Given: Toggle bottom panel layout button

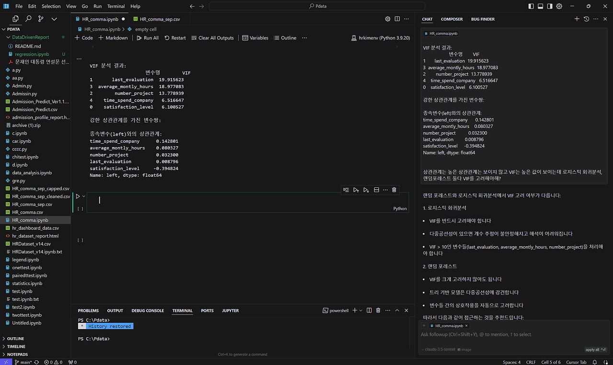Looking at the screenshot, I should coord(540,6).
